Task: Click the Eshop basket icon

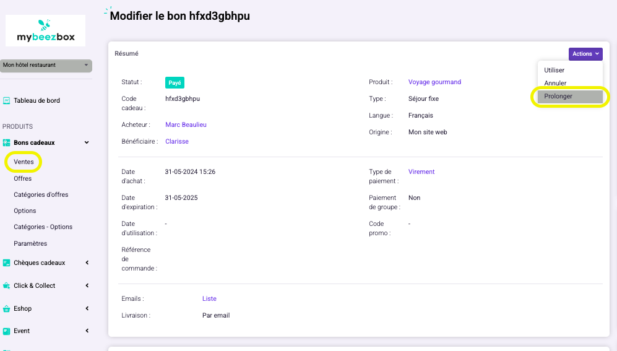Action: click(6, 308)
